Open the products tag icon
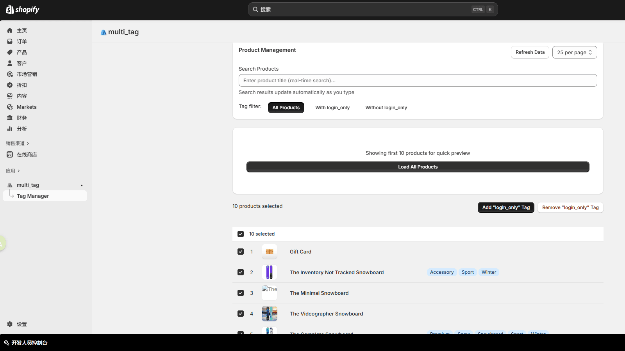This screenshot has height=351, width=625. (10, 52)
